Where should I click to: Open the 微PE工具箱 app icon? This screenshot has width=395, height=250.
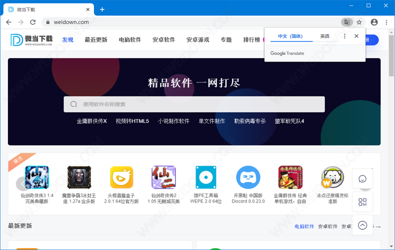point(206,177)
